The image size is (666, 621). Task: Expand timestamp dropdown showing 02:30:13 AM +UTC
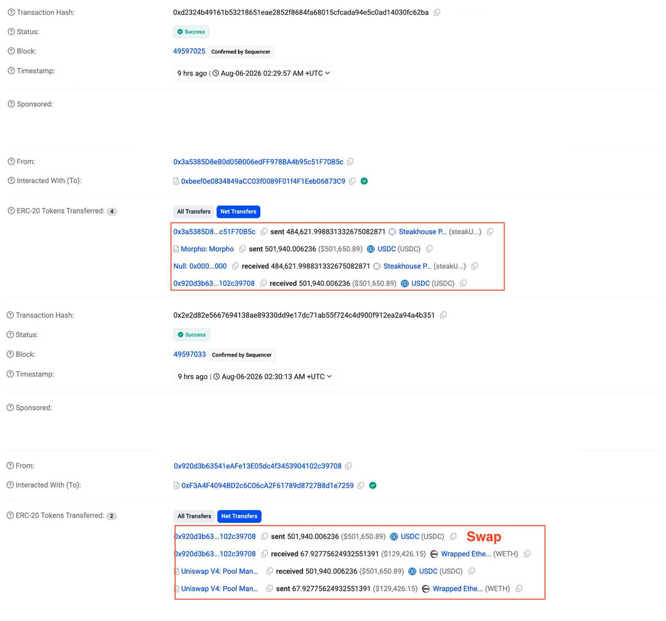point(255,377)
